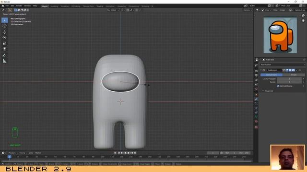
Task: Toggle modifier viewport display
Action: (x=290, y=70)
